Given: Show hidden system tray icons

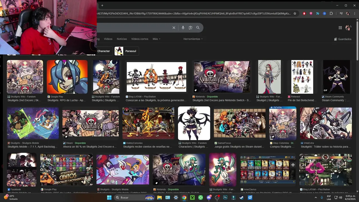Looking at the screenshot, I should tap(316, 198).
